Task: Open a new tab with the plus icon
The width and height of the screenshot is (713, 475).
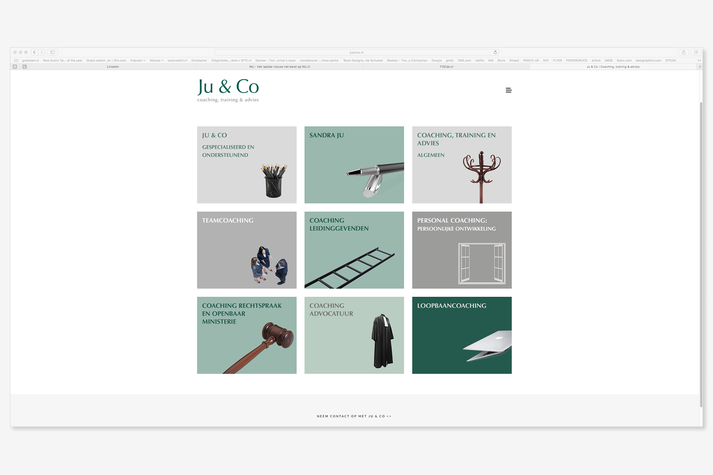Action: pos(699,67)
